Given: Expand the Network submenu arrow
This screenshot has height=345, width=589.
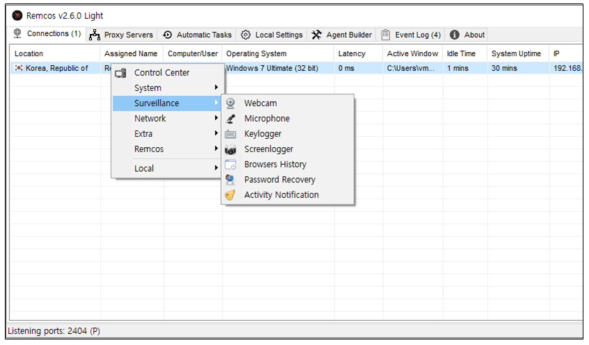Looking at the screenshot, I should [x=216, y=118].
